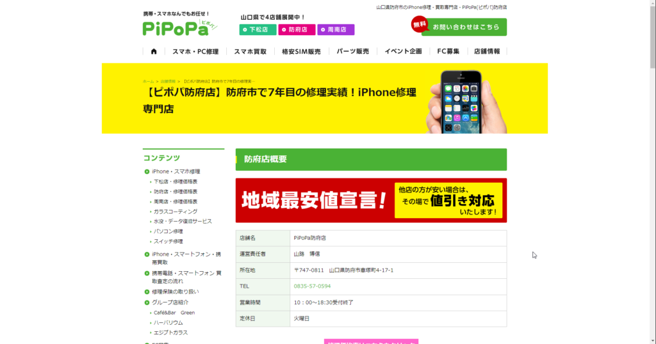This screenshot has height=344, width=656.
Task: Open 防府店・修理価格表 sidebar link
Action: 176,192
